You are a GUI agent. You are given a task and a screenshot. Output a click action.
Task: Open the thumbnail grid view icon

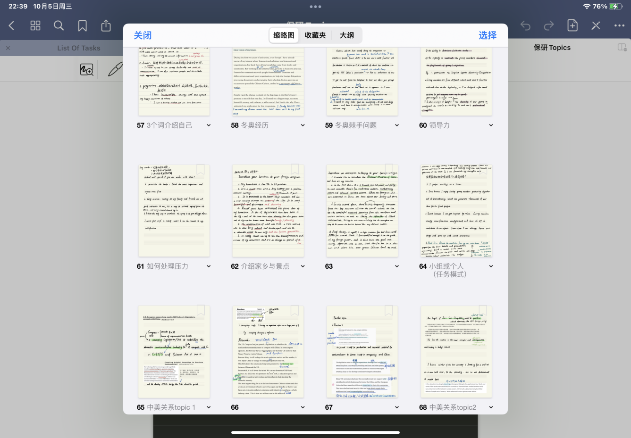35,25
